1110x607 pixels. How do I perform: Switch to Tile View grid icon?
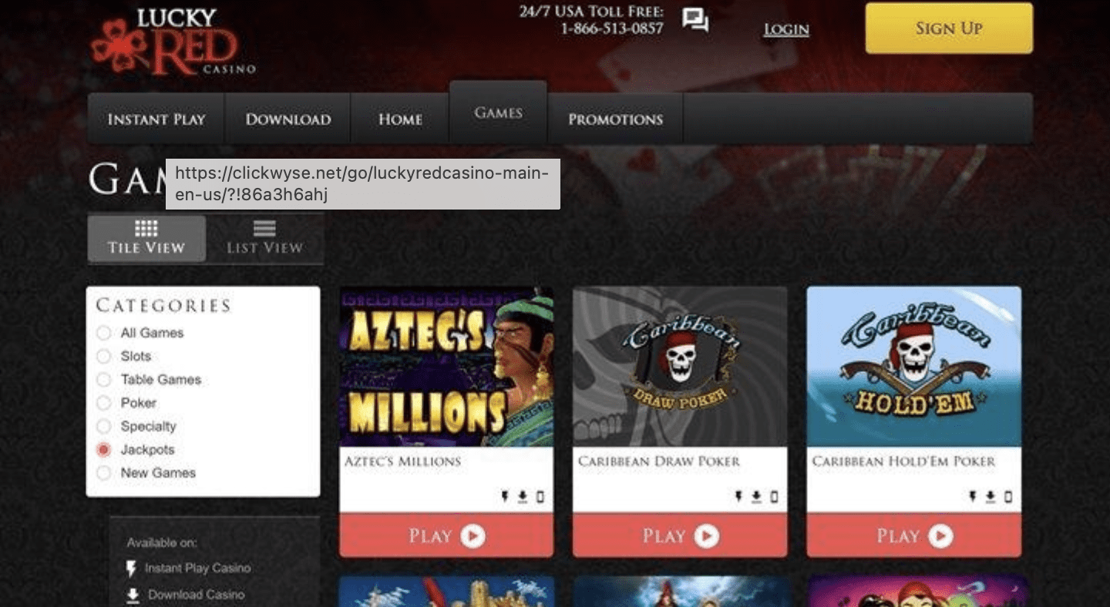[x=146, y=228]
